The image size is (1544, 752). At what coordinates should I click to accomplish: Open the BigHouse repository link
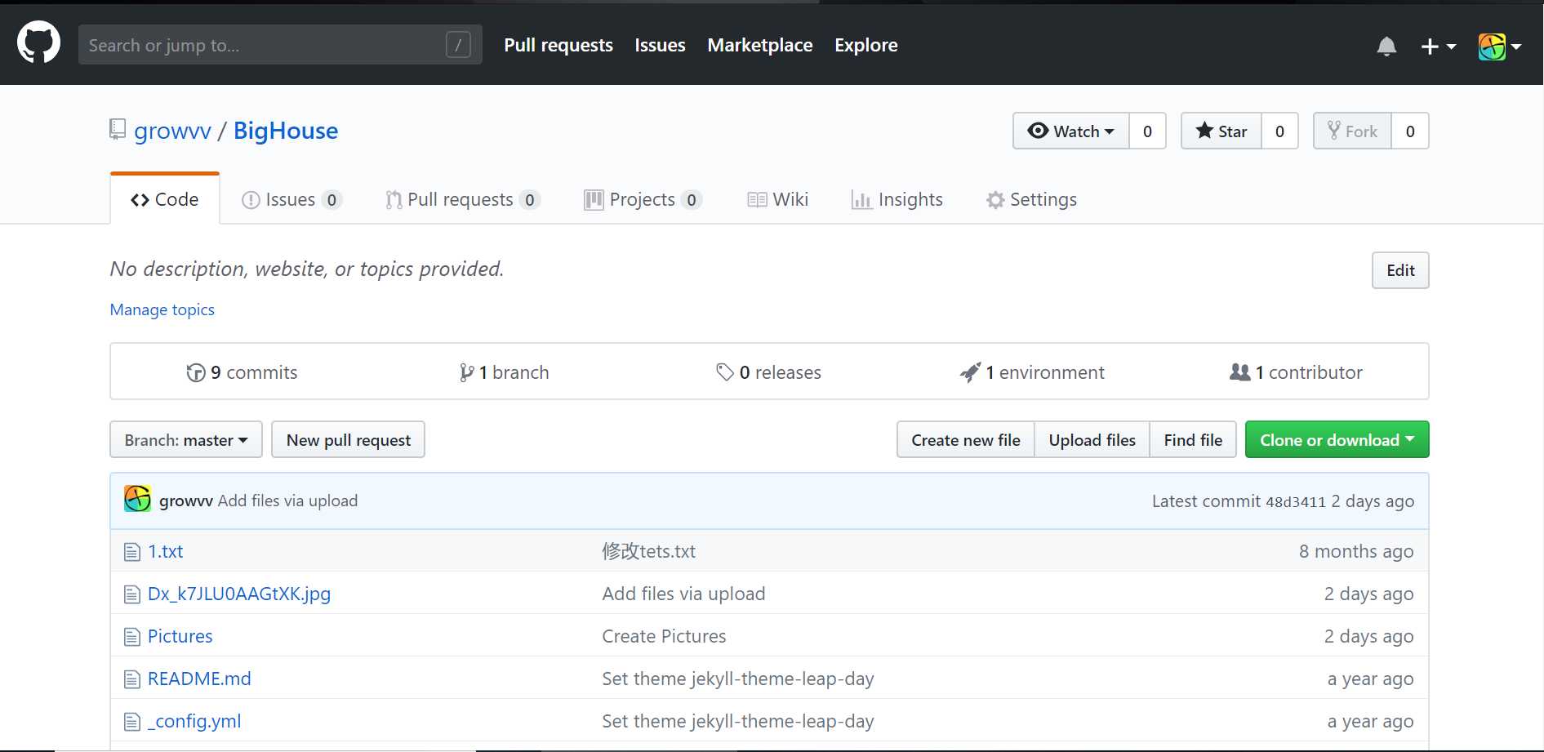[286, 131]
